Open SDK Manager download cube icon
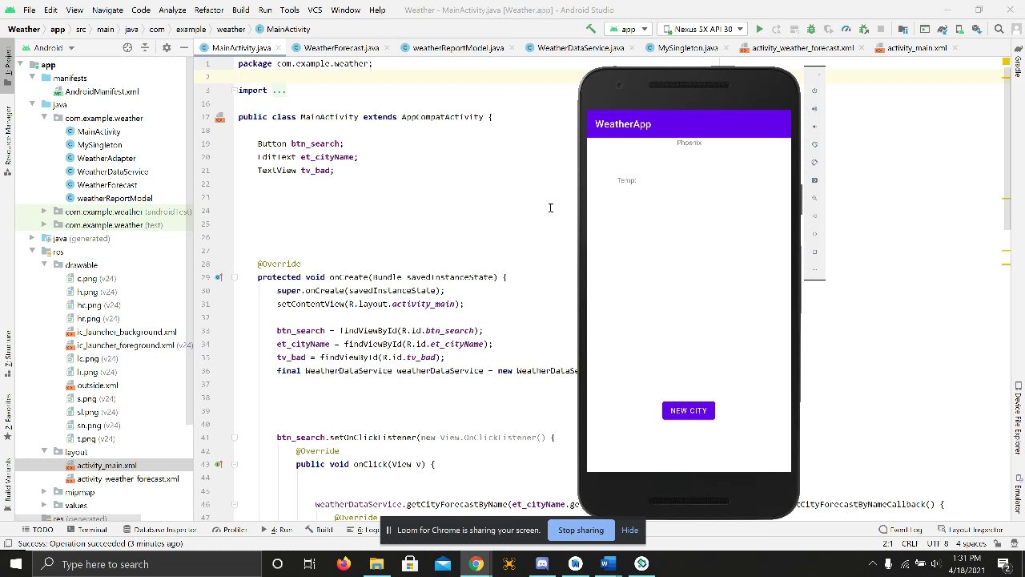This screenshot has width=1025, height=577. [977, 29]
